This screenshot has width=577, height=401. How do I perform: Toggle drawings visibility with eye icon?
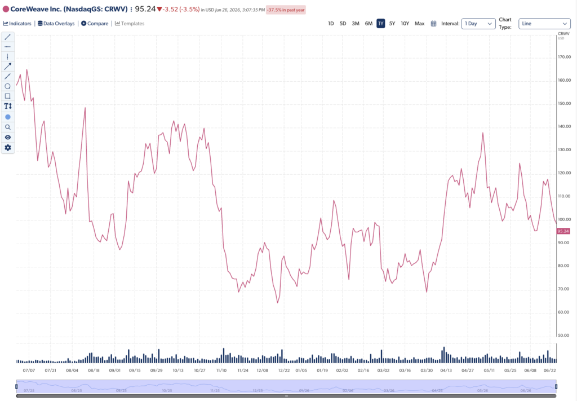[x=8, y=138]
